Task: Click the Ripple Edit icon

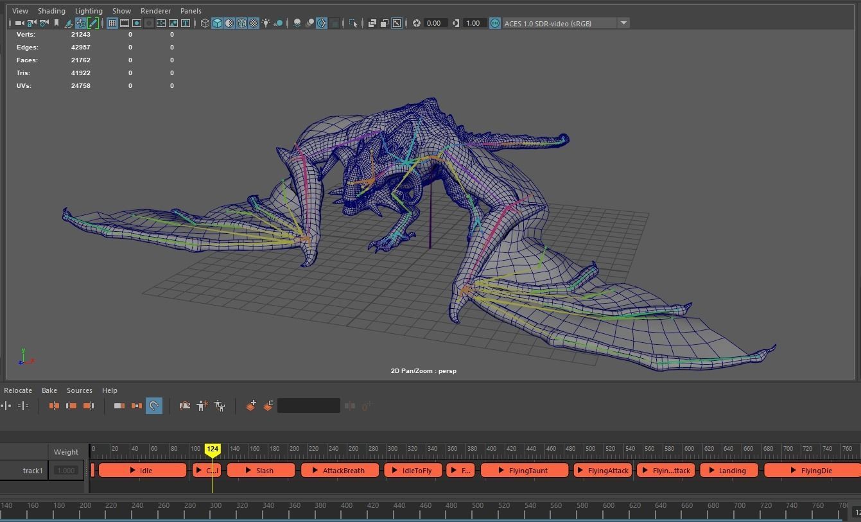Action: [136, 406]
